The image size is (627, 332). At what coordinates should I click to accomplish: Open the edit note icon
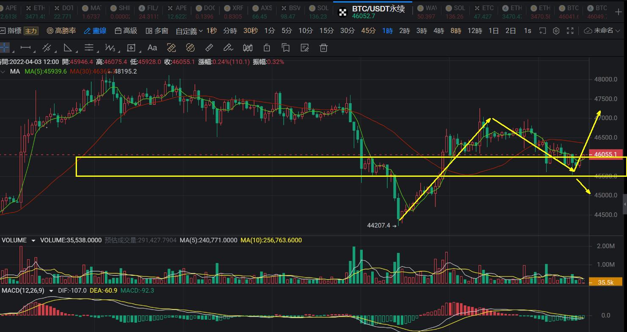click(x=304, y=48)
